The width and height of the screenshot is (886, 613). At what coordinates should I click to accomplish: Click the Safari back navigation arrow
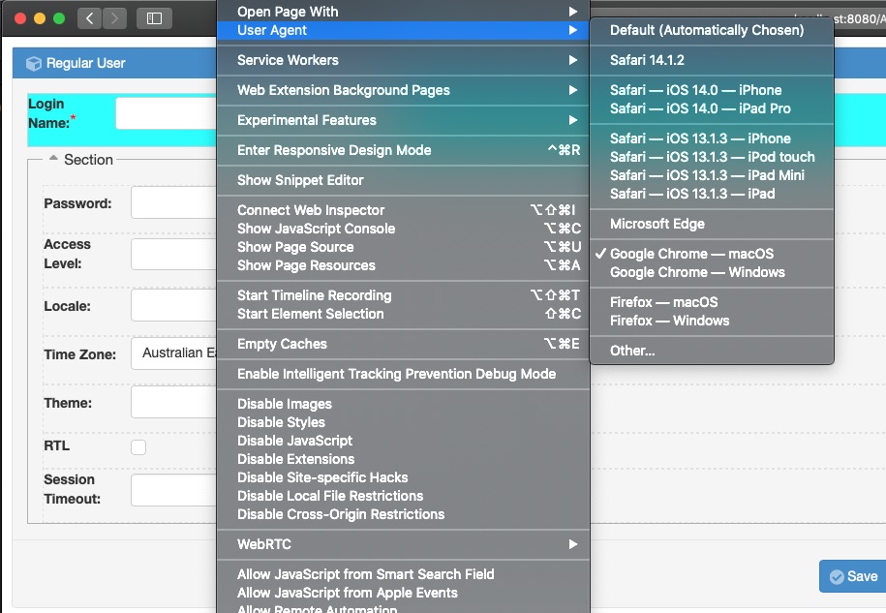(89, 18)
